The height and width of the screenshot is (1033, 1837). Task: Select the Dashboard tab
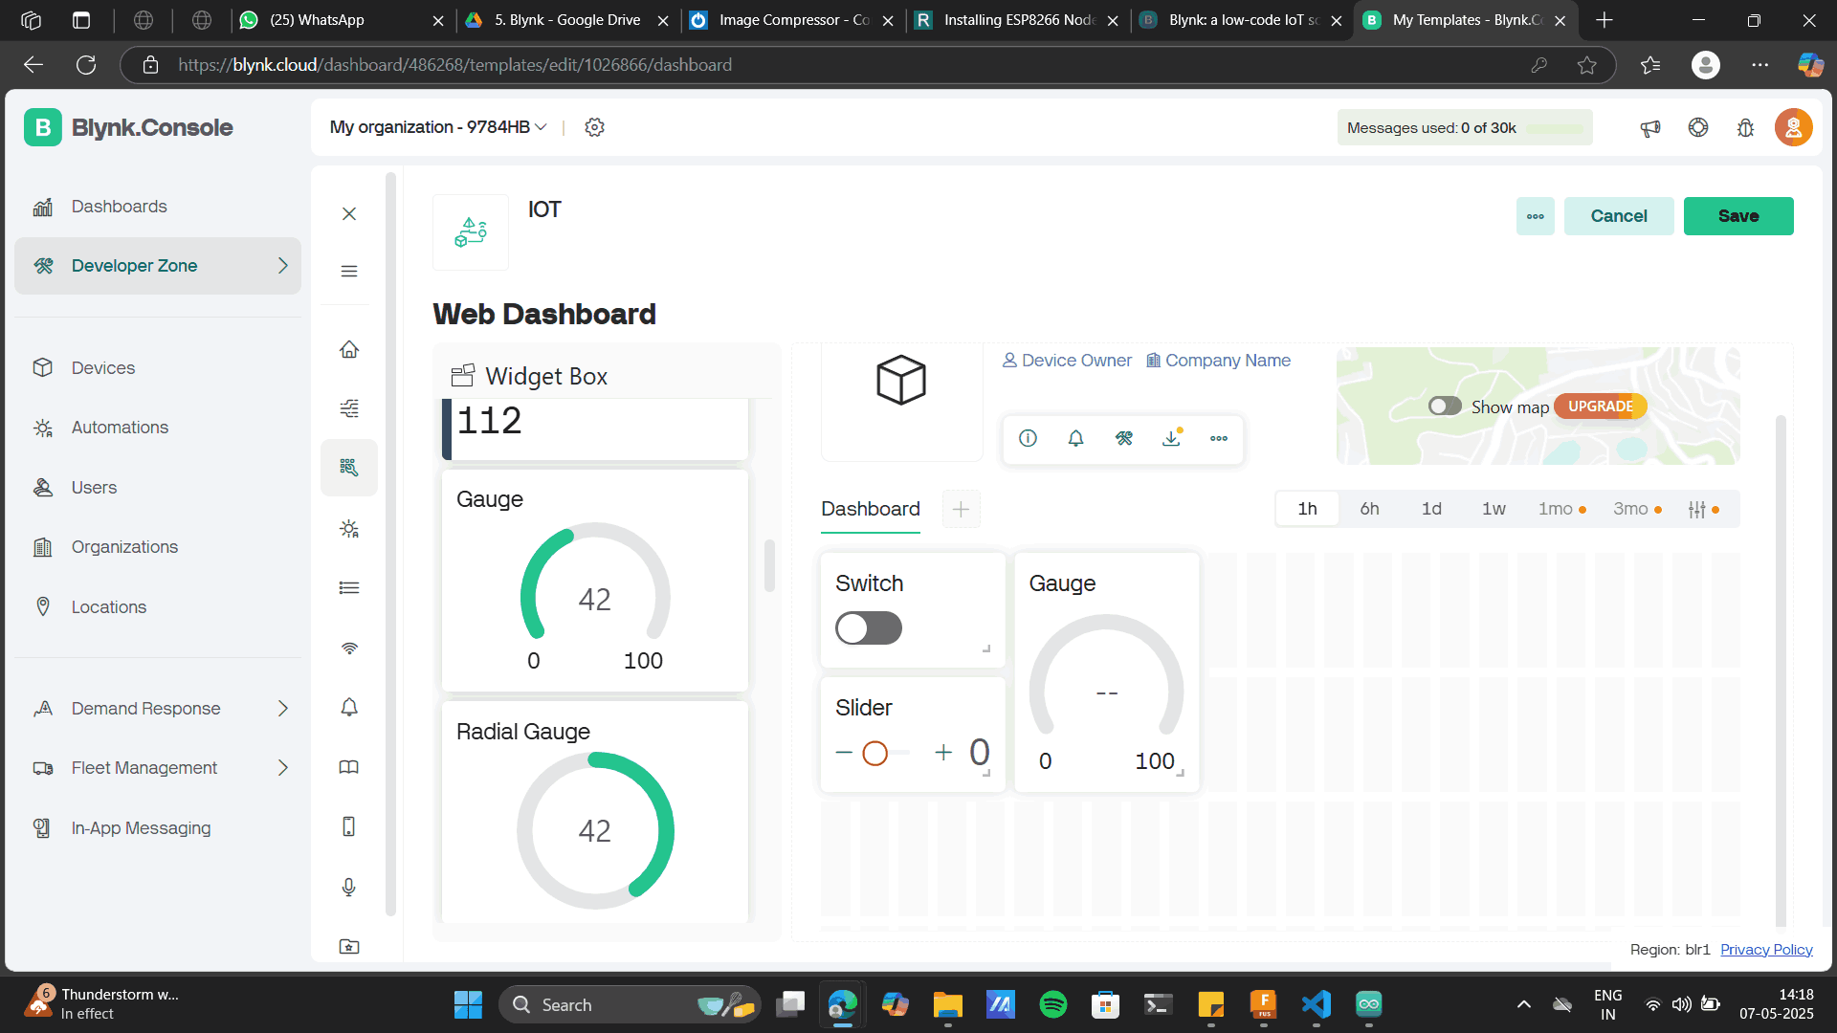pyautogui.click(x=871, y=509)
